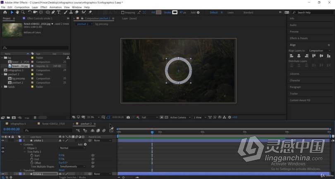Take snapshot with camera icon in viewer
Screen dimensions: 335x179
click(x=128, y=117)
